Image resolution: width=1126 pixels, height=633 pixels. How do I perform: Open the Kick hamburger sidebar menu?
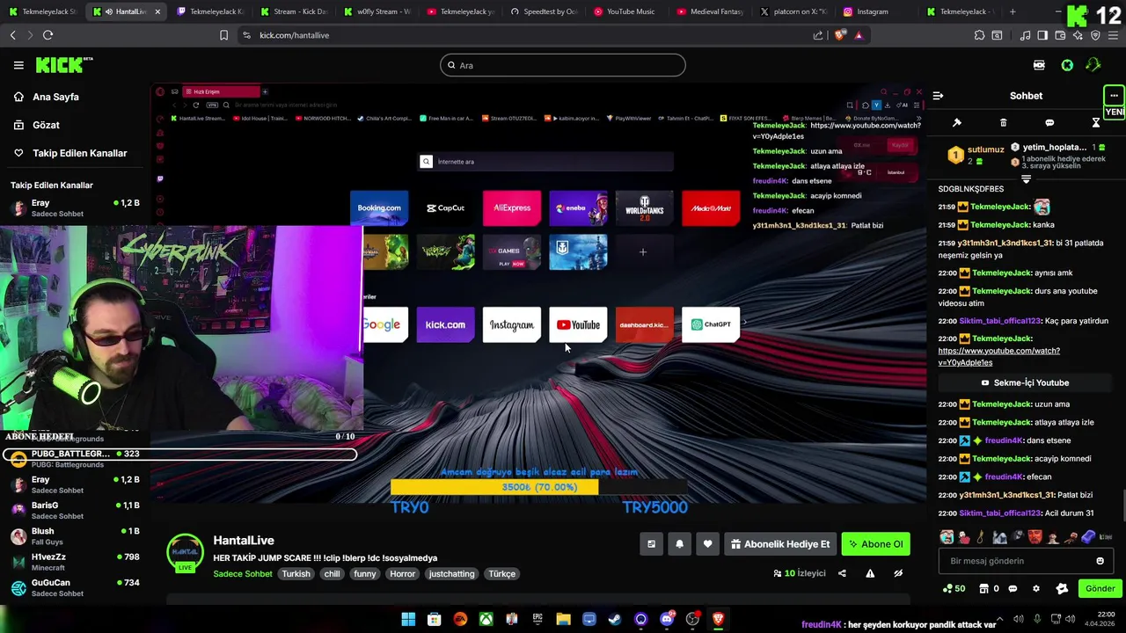point(18,65)
